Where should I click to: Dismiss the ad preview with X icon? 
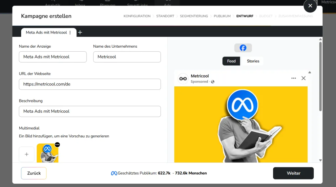(304, 78)
